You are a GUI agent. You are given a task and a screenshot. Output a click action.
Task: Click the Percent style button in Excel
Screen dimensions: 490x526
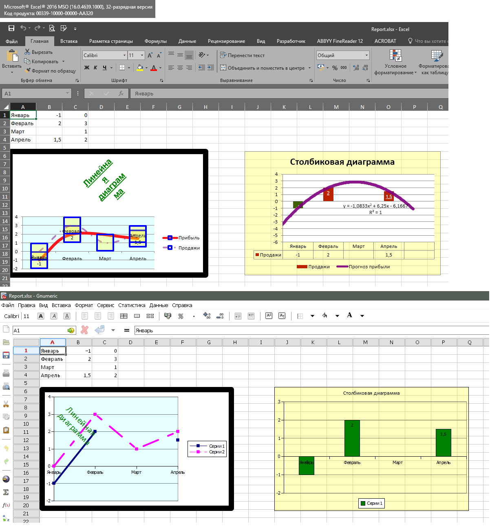coord(335,68)
